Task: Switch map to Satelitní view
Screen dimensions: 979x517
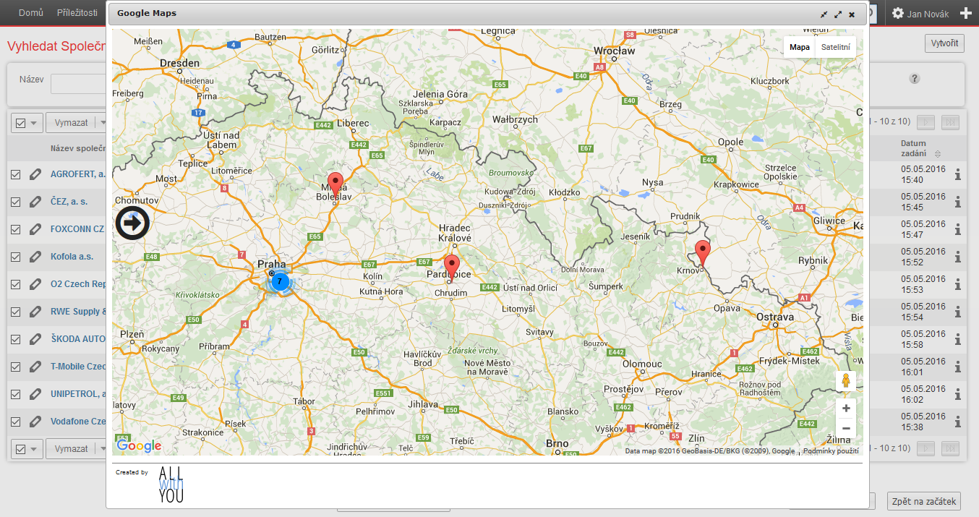Action: [836, 47]
